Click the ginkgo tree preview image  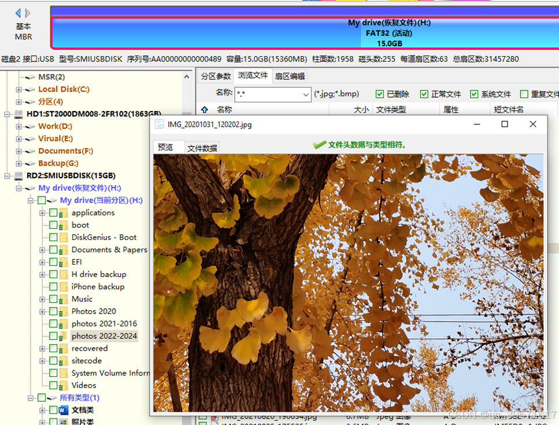click(349, 283)
